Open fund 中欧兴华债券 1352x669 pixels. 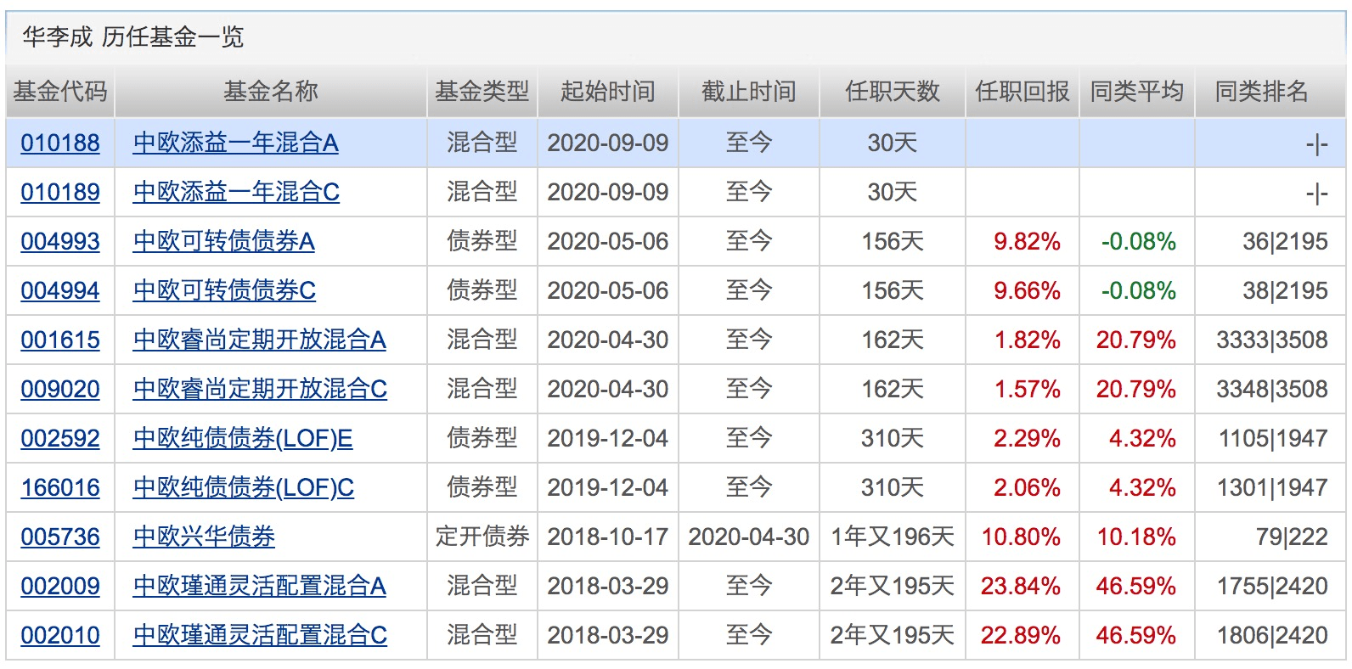[x=204, y=537]
